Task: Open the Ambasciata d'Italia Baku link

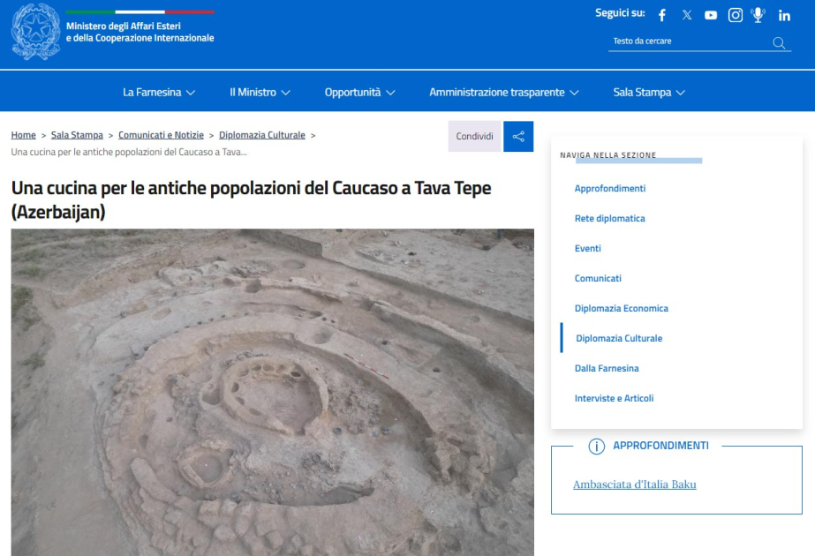Action: [635, 485]
